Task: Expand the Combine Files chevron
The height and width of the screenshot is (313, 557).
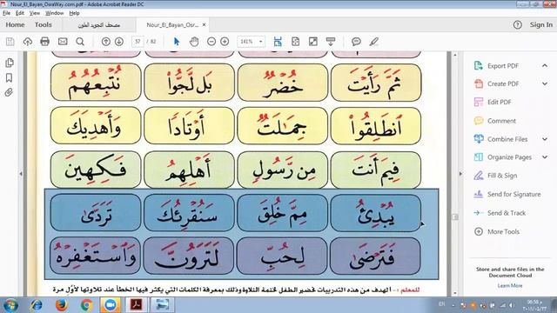Action: pos(545,139)
